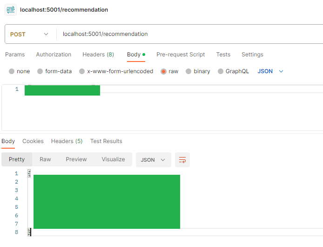Select the Raw response view
This screenshot has width=323, height=247.
coord(45,159)
